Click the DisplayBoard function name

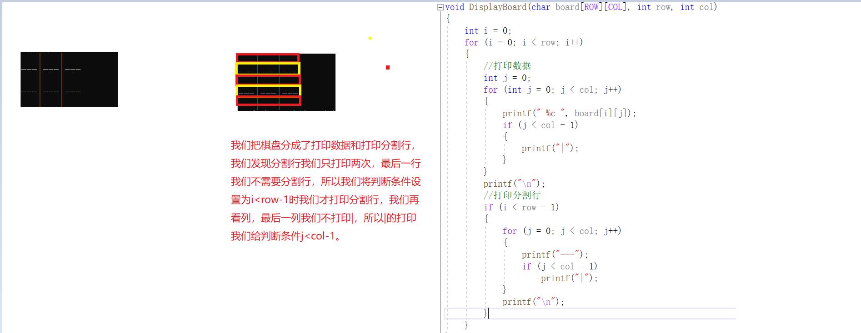(x=498, y=7)
